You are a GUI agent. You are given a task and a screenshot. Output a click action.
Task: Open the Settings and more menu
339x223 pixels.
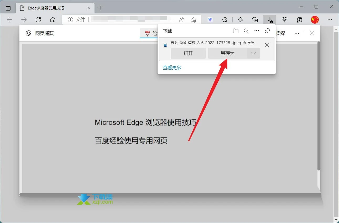click(x=330, y=19)
